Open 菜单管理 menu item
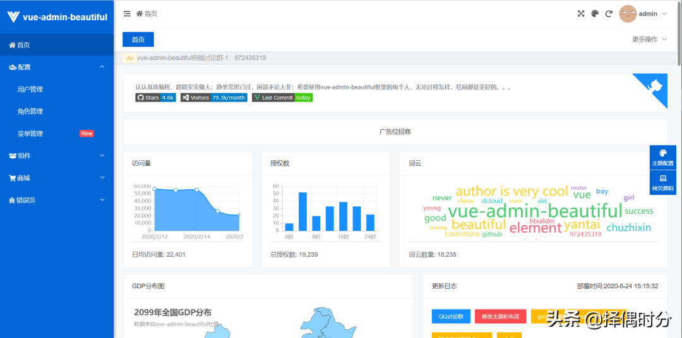 pyautogui.click(x=30, y=134)
